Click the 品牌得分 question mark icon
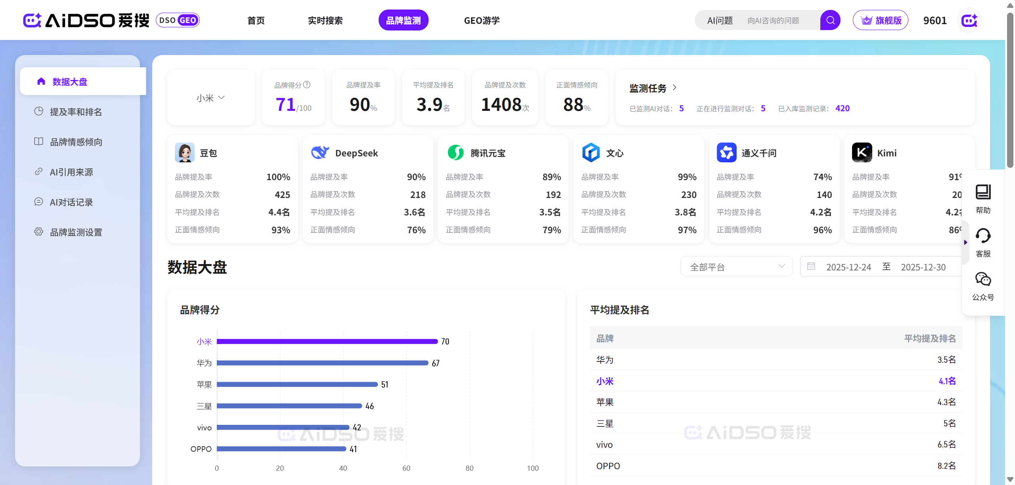 307,85
